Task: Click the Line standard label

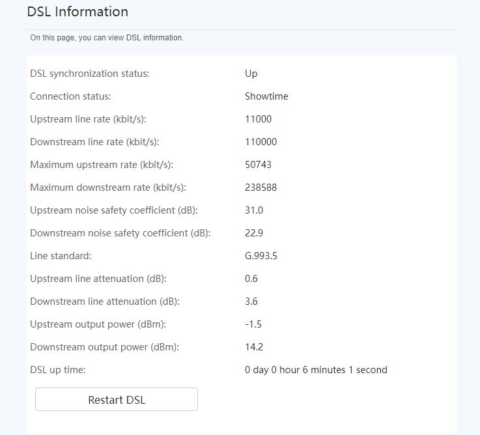Action: pyautogui.click(x=61, y=256)
